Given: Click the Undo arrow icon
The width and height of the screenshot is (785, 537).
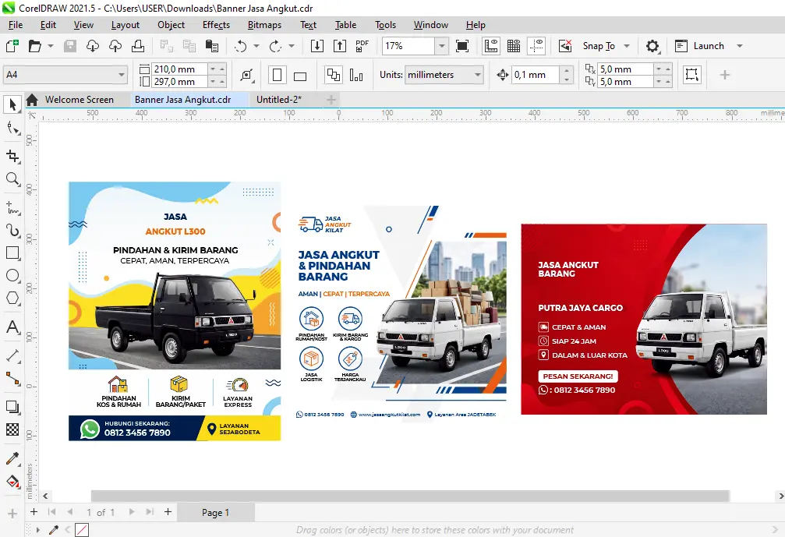Looking at the screenshot, I should pos(241,46).
